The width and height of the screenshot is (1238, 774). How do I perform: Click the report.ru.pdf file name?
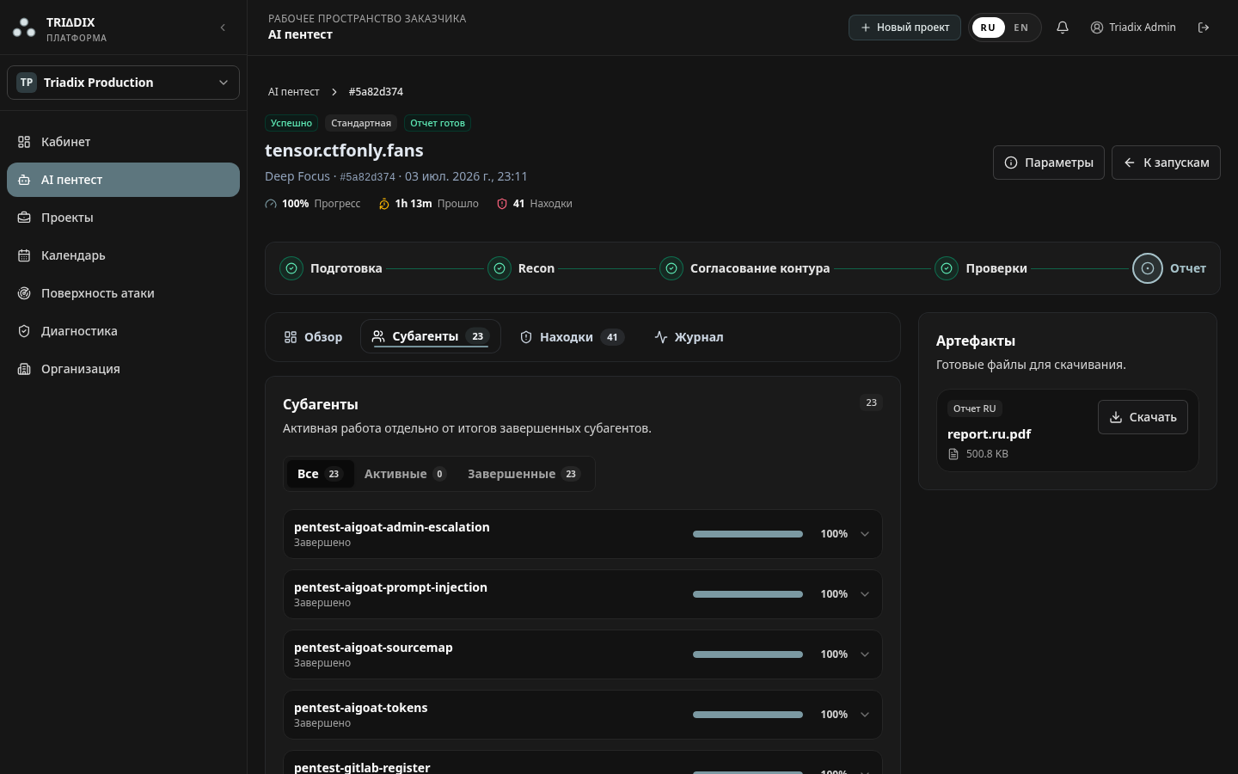(x=989, y=434)
